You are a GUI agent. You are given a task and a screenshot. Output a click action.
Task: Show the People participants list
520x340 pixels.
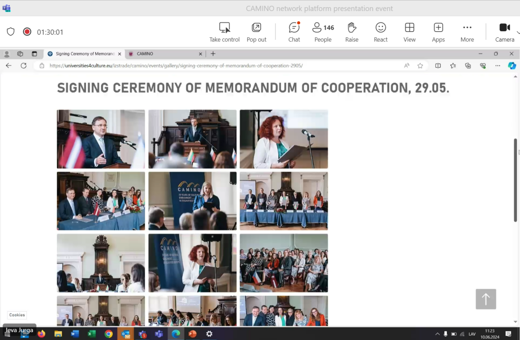(323, 32)
